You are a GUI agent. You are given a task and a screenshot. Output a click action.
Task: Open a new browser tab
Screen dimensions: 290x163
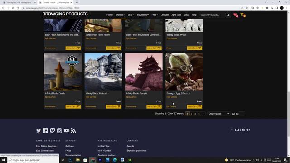point(77,3)
